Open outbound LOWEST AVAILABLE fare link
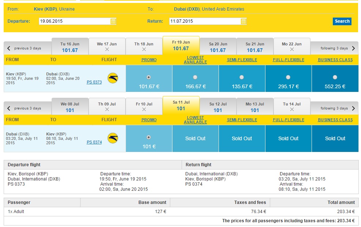The height and width of the screenshot is (227, 361). pos(195,60)
